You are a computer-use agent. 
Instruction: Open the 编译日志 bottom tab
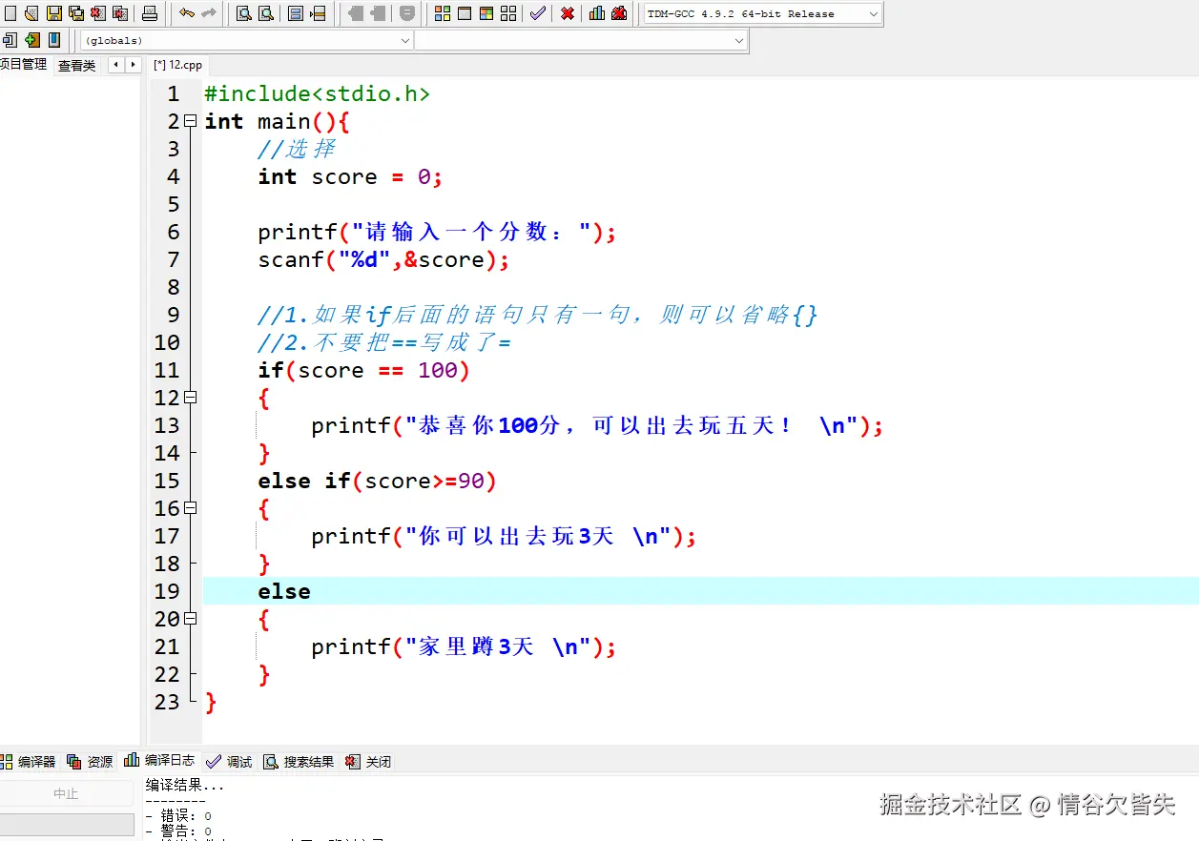pos(159,760)
